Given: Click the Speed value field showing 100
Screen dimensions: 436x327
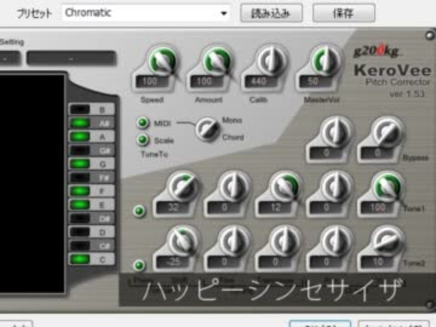Looking at the screenshot, I should [x=152, y=82].
